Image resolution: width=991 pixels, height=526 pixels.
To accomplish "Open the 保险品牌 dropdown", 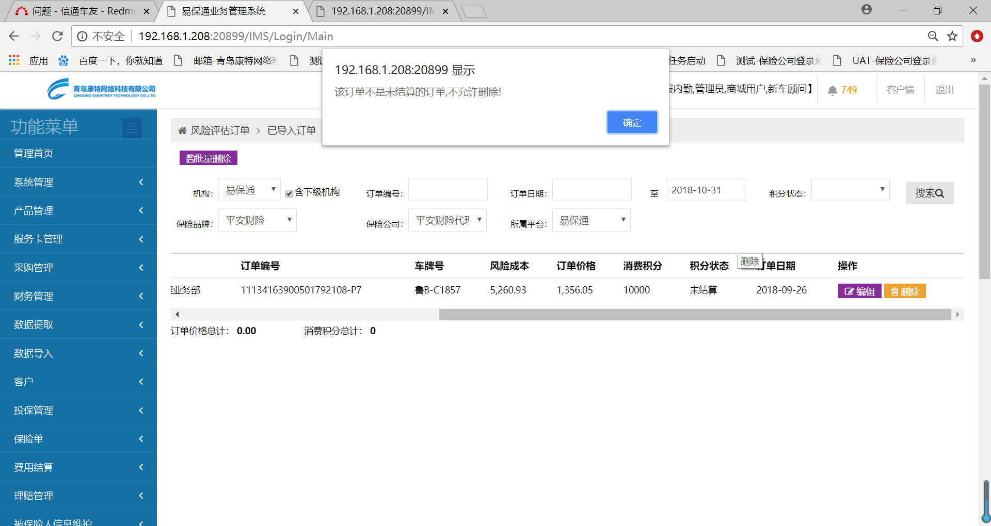I will [257, 220].
